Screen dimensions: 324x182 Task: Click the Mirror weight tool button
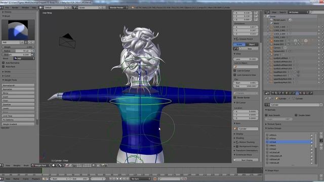(18, 93)
